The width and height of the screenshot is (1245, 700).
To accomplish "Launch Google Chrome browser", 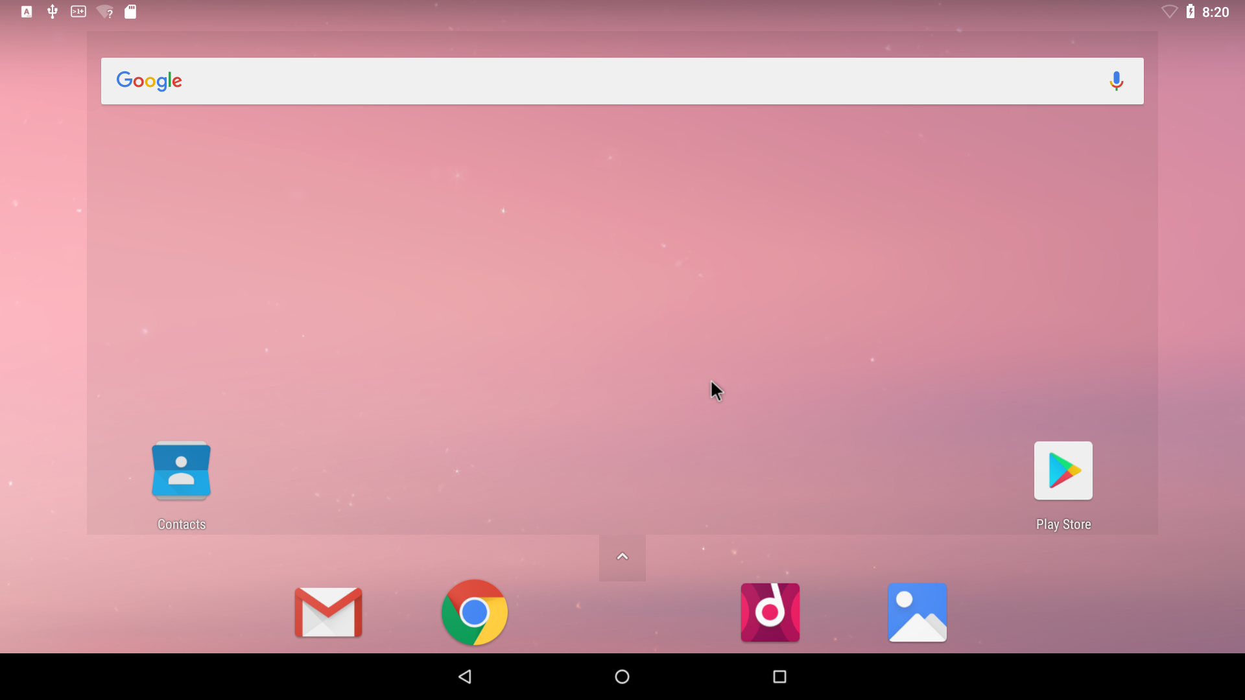I will [x=475, y=612].
